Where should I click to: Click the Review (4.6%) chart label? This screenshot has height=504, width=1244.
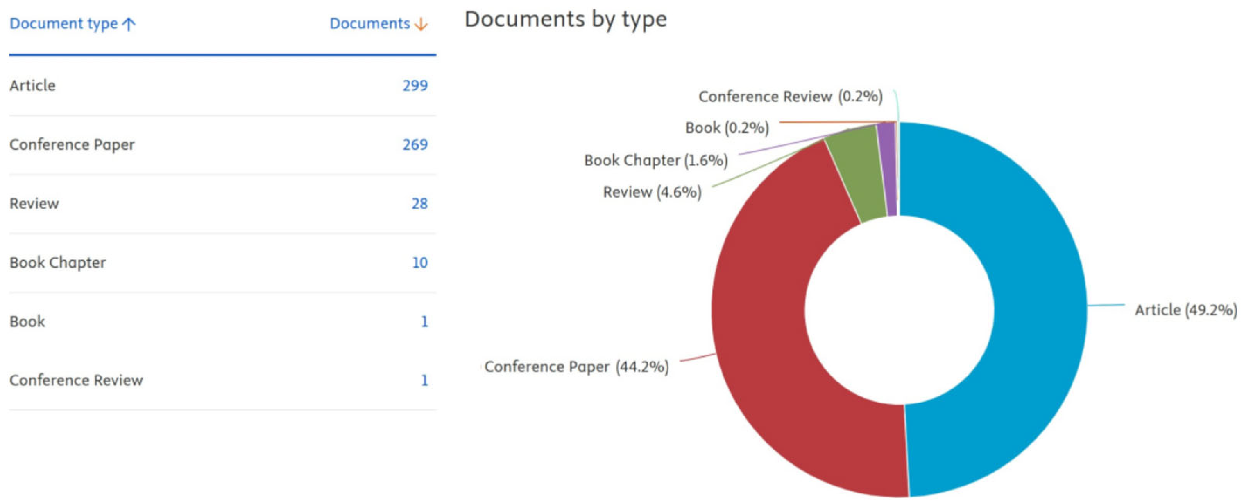click(652, 192)
